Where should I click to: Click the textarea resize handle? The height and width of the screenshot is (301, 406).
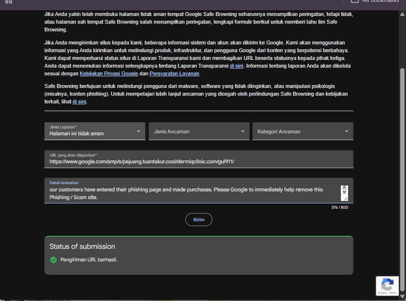tap(345, 198)
